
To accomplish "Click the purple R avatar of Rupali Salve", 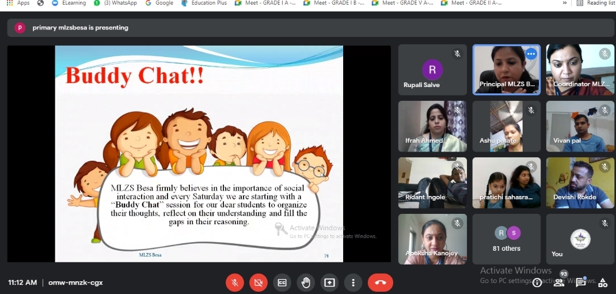I will pyautogui.click(x=432, y=70).
